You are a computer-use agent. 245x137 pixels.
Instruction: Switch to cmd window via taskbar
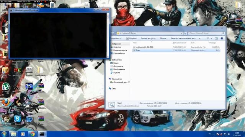point(42,134)
